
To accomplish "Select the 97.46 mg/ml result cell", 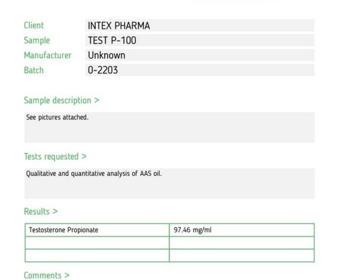I will (242, 230).
